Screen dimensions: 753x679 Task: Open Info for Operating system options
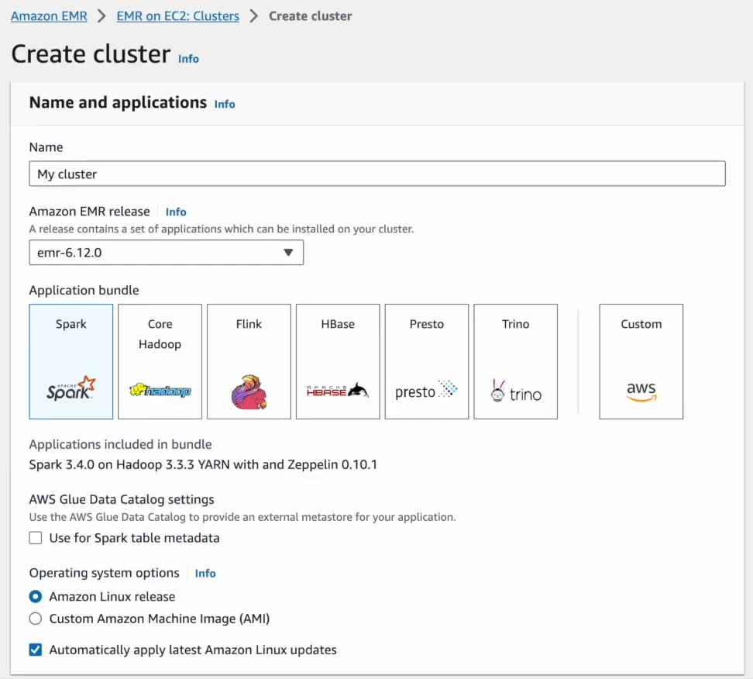click(x=205, y=573)
